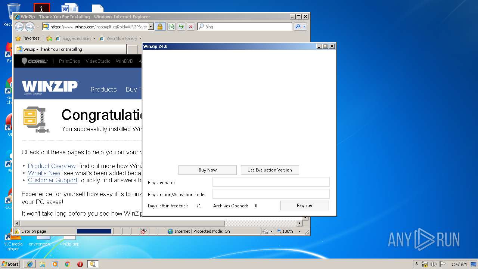Click the search magnifier button

pyautogui.click(x=298, y=27)
